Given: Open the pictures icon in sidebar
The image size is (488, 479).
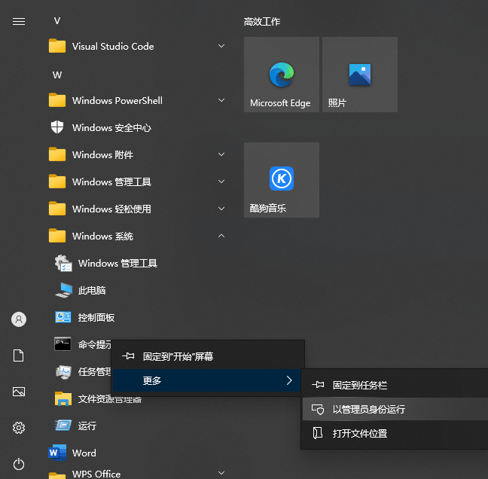Looking at the screenshot, I should click(x=19, y=392).
